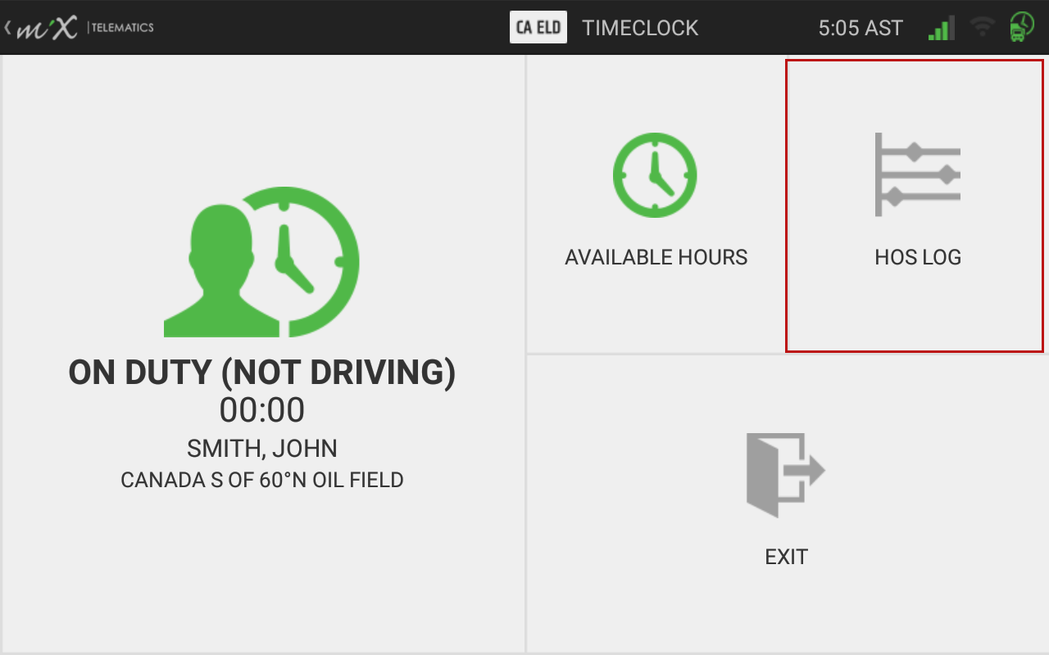1049x655 pixels.
Task: Select the AVAILABLE HOURS label
Action: tap(656, 257)
